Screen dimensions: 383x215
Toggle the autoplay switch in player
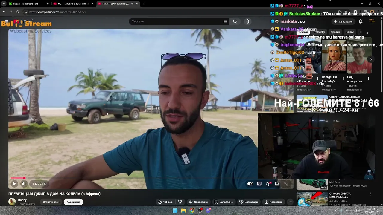pyautogui.click(x=250, y=184)
